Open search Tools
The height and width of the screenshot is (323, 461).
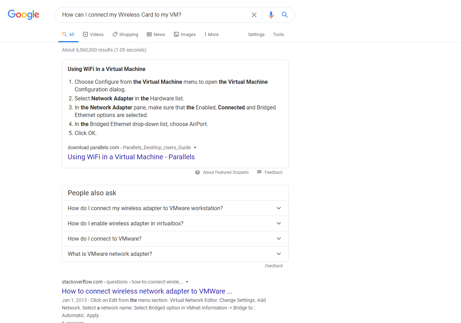(x=278, y=35)
